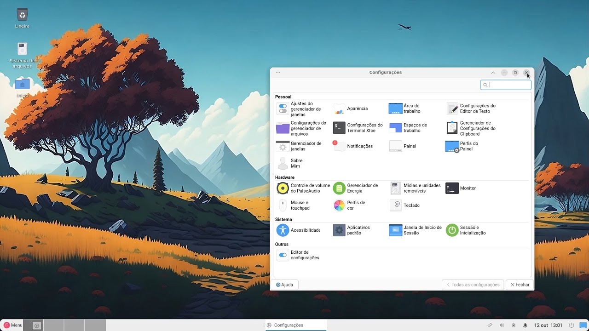Screen dimensions: 589x331
Task: Open Mídias e unidades removíveis
Action: click(415, 188)
